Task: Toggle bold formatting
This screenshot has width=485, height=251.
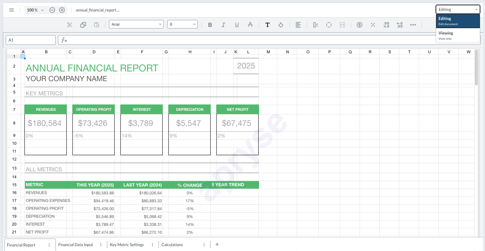Action: click(x=210, y=25)
